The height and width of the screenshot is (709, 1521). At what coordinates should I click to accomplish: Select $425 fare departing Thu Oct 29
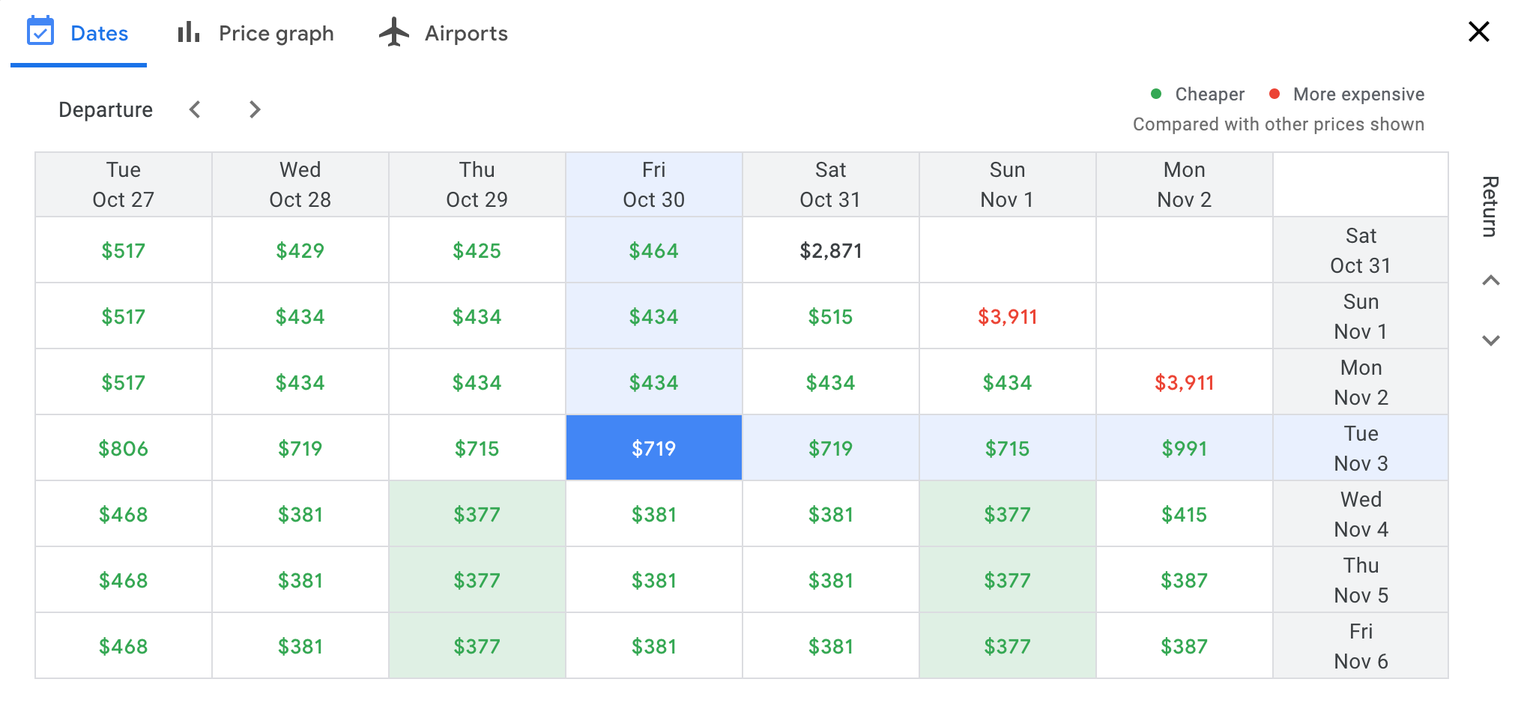(x=477, y=250)
